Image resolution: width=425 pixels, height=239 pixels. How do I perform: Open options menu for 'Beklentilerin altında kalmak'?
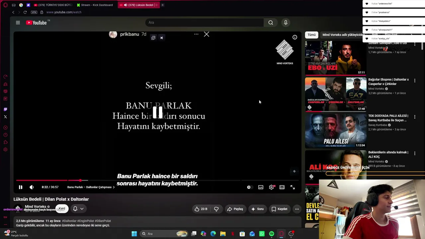[415, 153]
